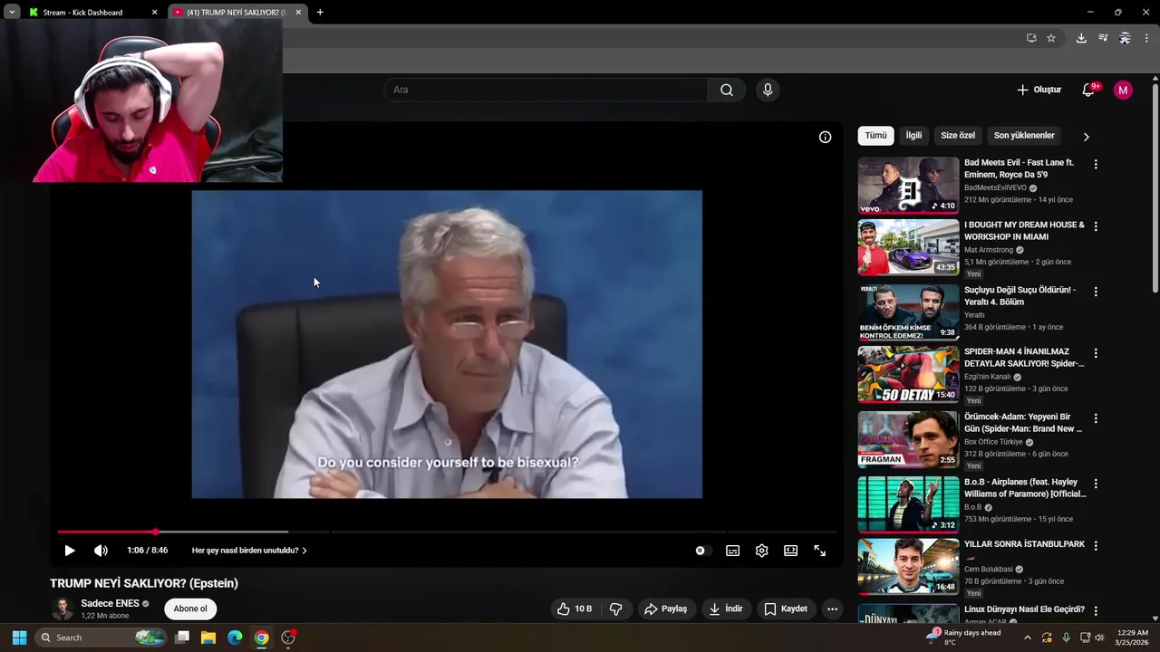This screenshot has height=652, width=1160.
Task: Open Windows Start menu
Action: [x=19, y=638]
